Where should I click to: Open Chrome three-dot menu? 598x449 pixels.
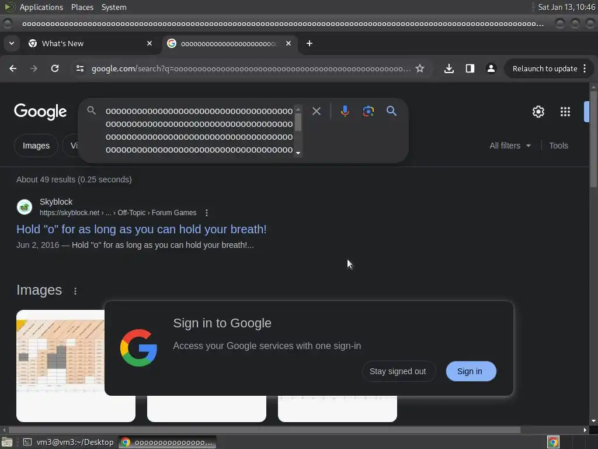(585, 69)
